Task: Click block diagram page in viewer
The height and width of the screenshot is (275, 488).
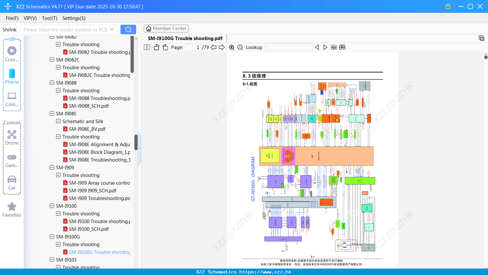Action: click(312, 160)
